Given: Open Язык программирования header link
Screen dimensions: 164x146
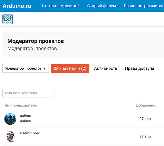Looking at the screenshot, I should click(x=144, y=6).
